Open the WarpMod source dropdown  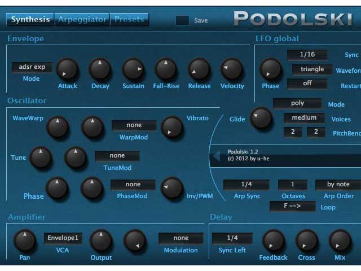(x=134, y=125)
